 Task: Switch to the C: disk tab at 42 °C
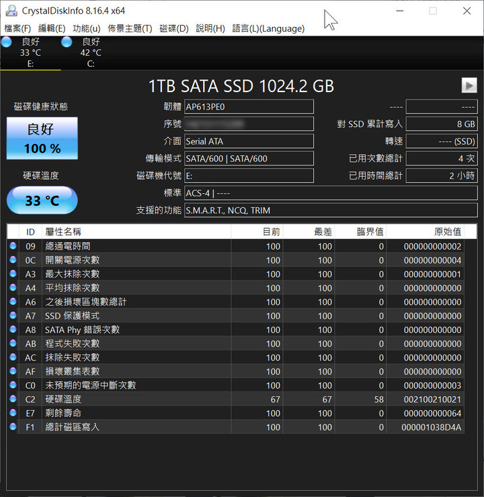point(91,52)
